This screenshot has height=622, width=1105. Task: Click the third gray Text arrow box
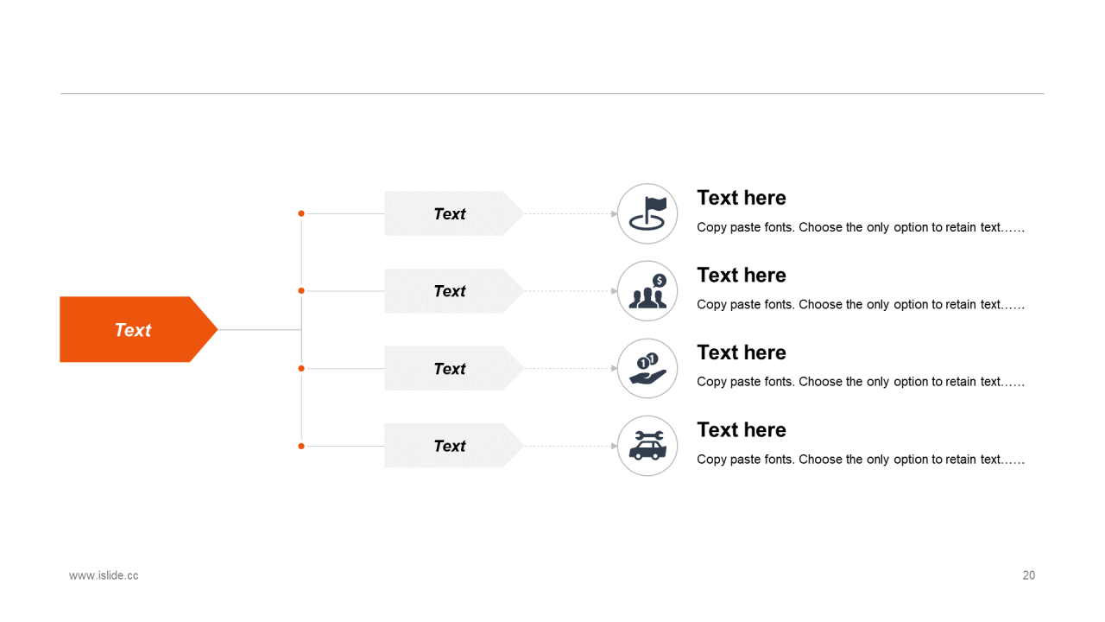(x=454, y=368)
